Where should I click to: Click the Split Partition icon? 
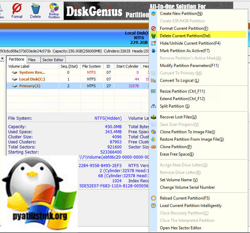point(153,106)
